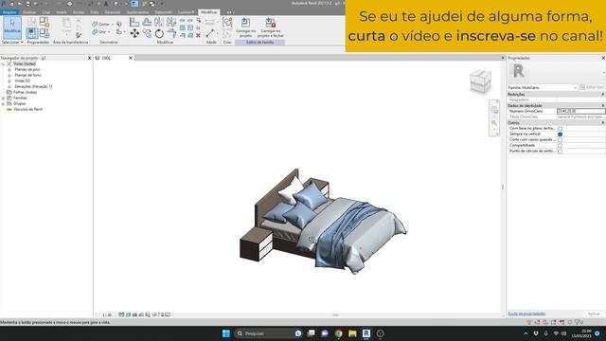This screenshot has width=606, height=341.
Task: Close the Propriedades panel
Action: [603, 58]
